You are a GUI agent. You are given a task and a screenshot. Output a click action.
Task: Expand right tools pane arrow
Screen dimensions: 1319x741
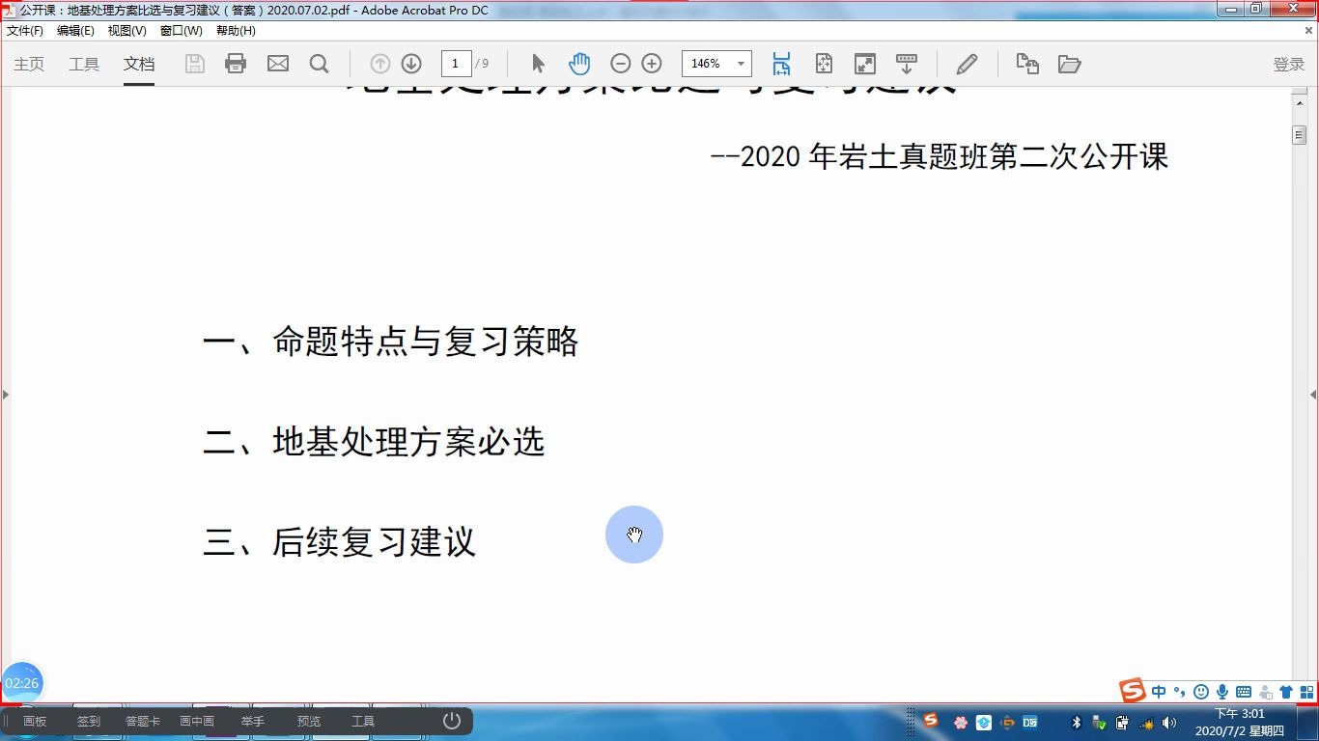pyautogui.click(x=1313, y=395)
